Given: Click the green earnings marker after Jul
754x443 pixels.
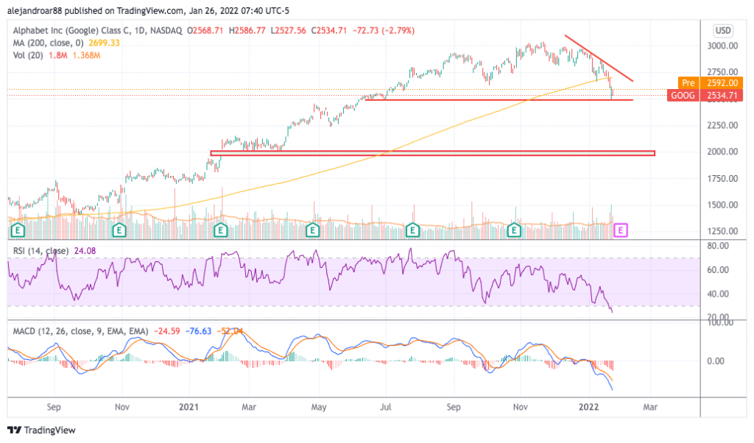Looking at the screenshot, I should (412, 230).
